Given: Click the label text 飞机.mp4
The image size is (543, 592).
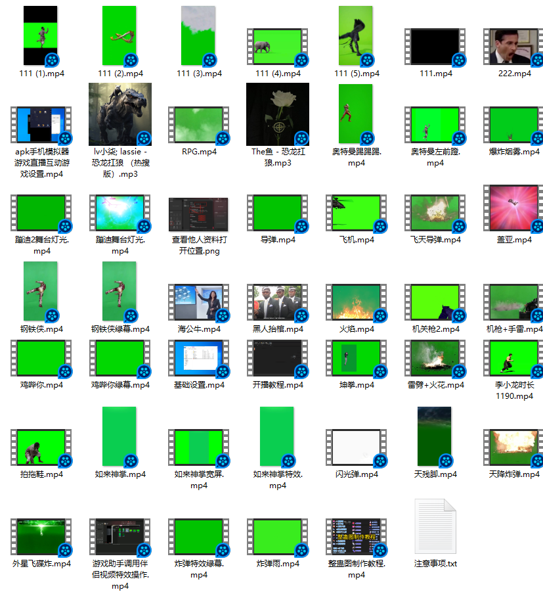Looking at the screenshot, I should coord(357,240).
